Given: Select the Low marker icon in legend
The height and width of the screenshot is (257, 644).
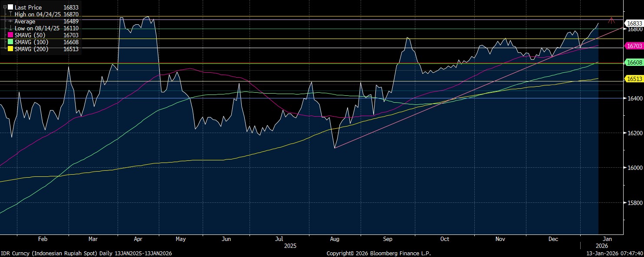Looking at the screenshot, I should point(10,28).
